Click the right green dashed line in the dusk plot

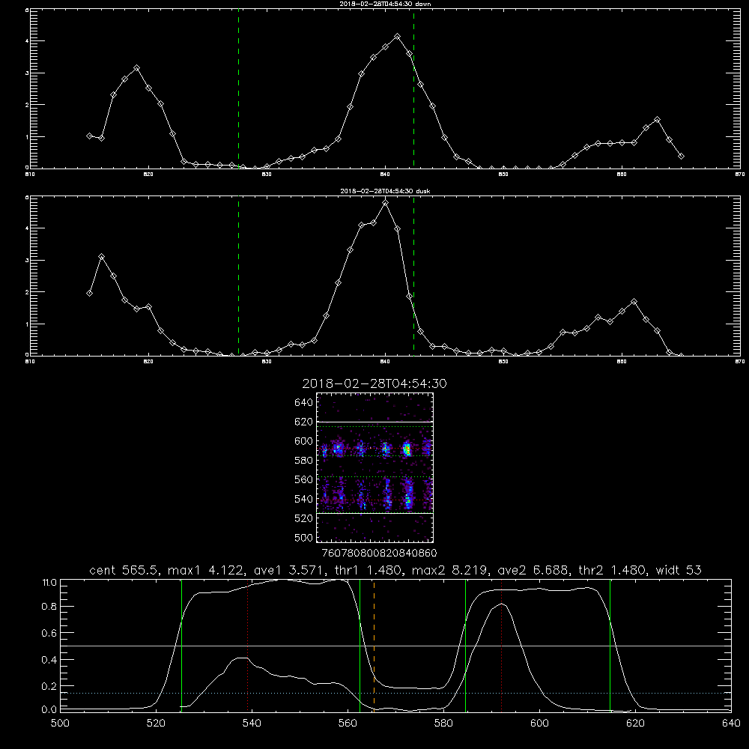pyautogui.click(x=413, y=276)
